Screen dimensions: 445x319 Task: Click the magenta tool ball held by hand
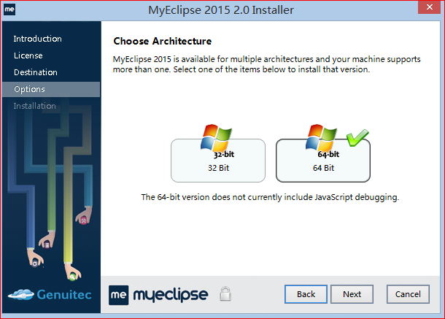click(x=84, y=220)
